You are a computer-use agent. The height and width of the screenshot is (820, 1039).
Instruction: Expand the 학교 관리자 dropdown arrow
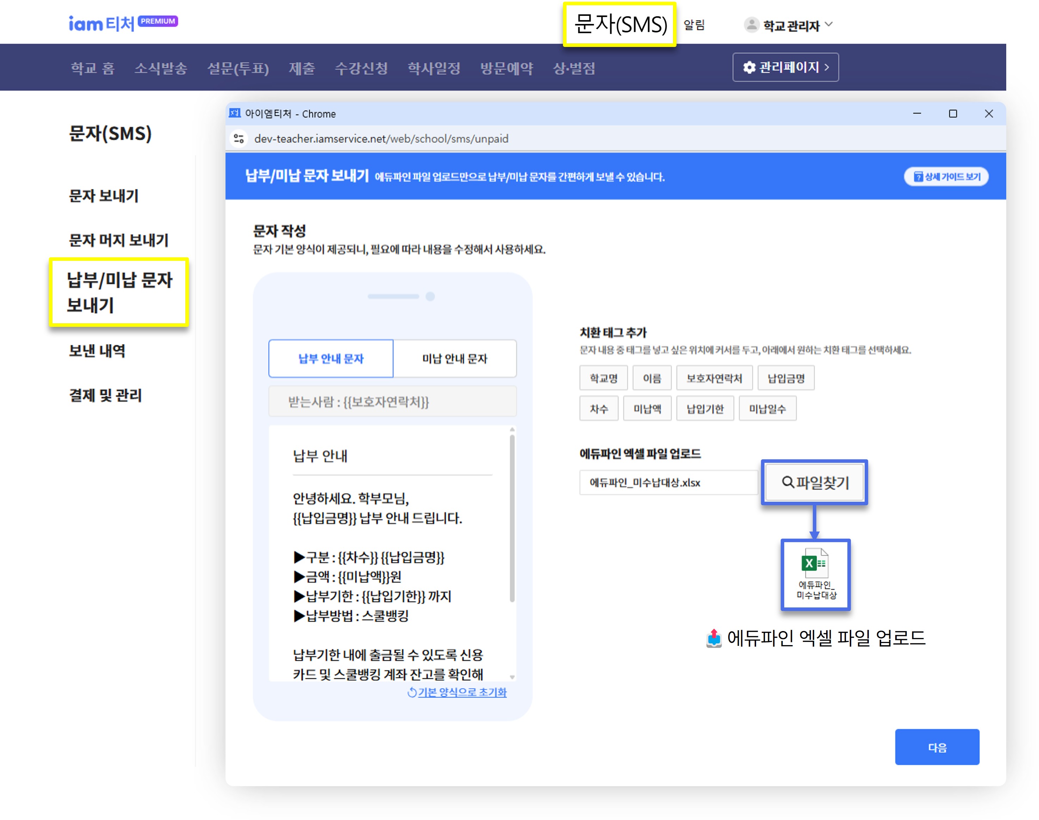point(828,24)
